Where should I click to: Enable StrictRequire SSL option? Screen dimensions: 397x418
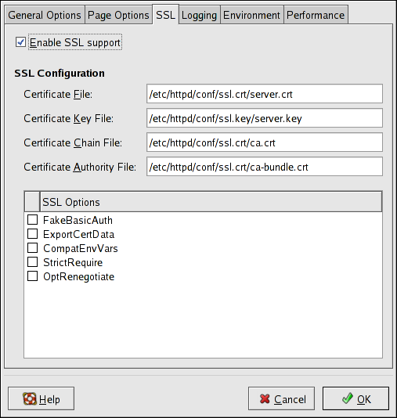33,262
